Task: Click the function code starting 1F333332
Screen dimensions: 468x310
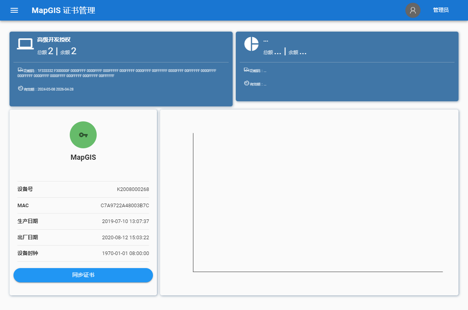Action: click(117, 73)
